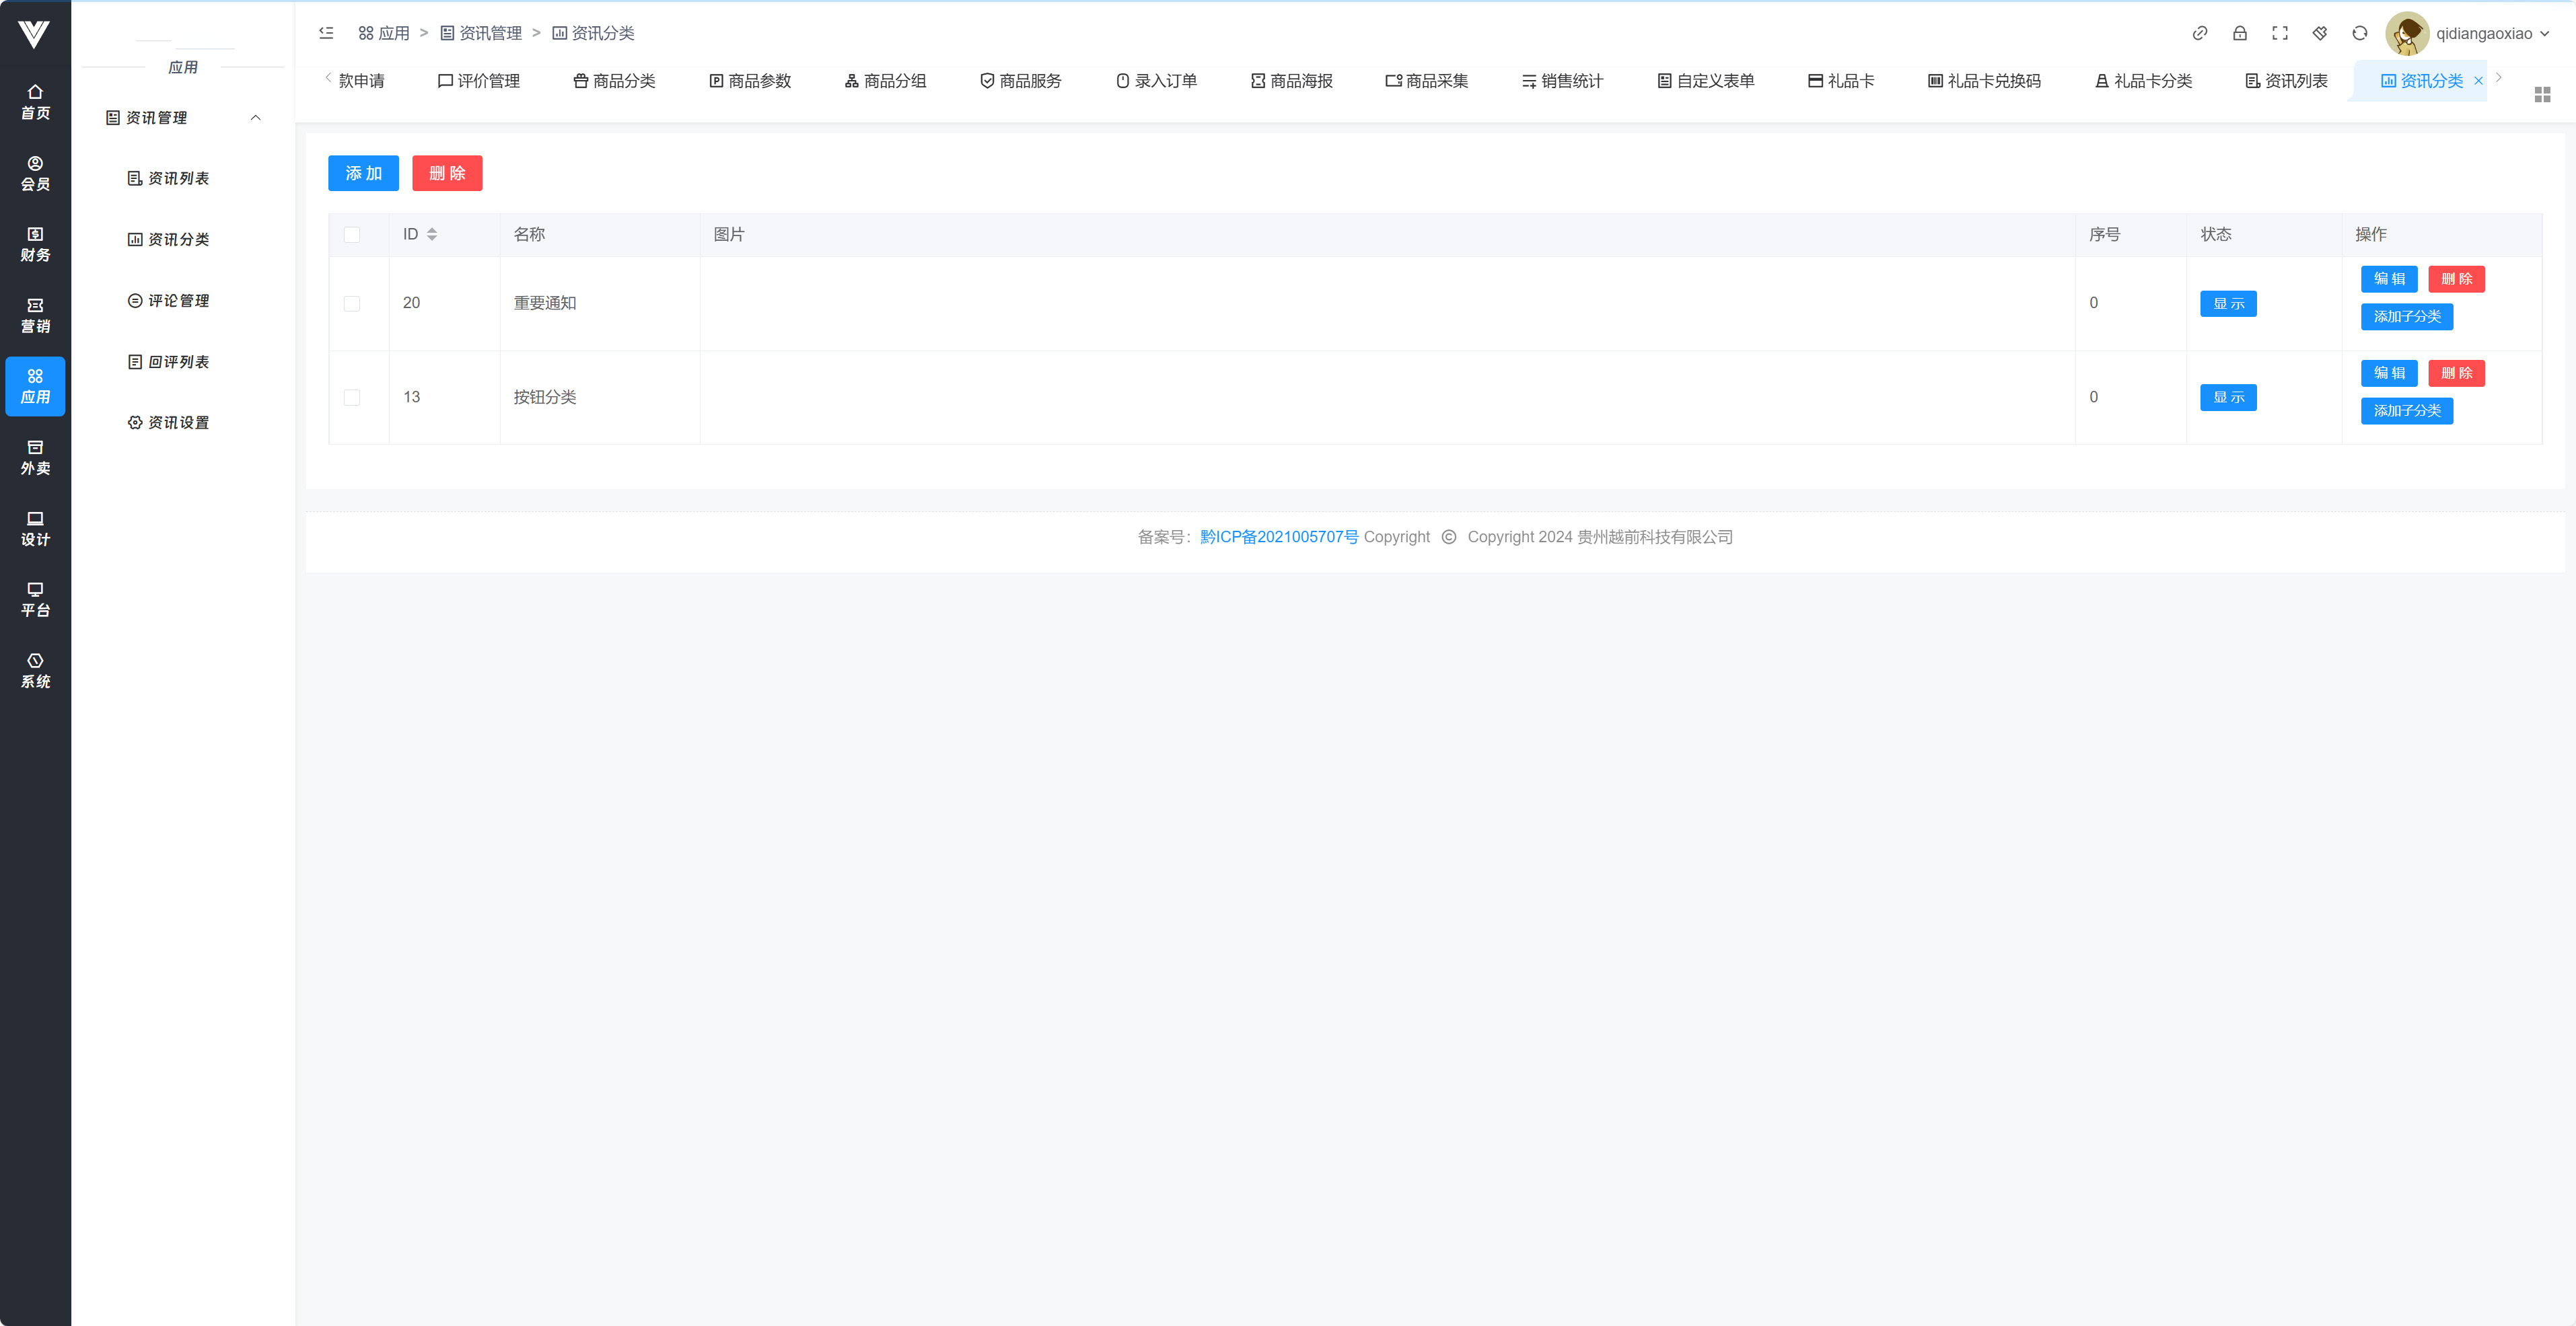Open the 黔ICP备2021005707号 link
The image size is (2576, 1326).
(x=1279, y=537)
